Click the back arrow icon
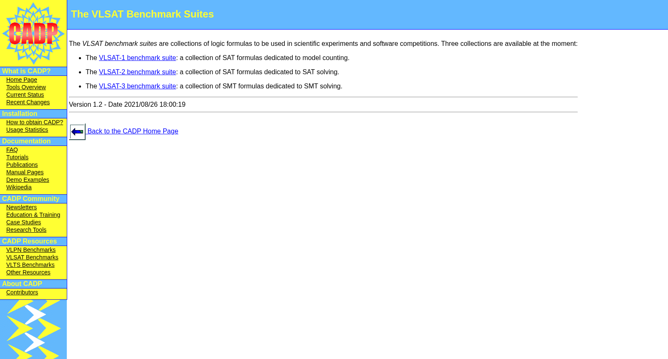668x359 pixels. 77,132
